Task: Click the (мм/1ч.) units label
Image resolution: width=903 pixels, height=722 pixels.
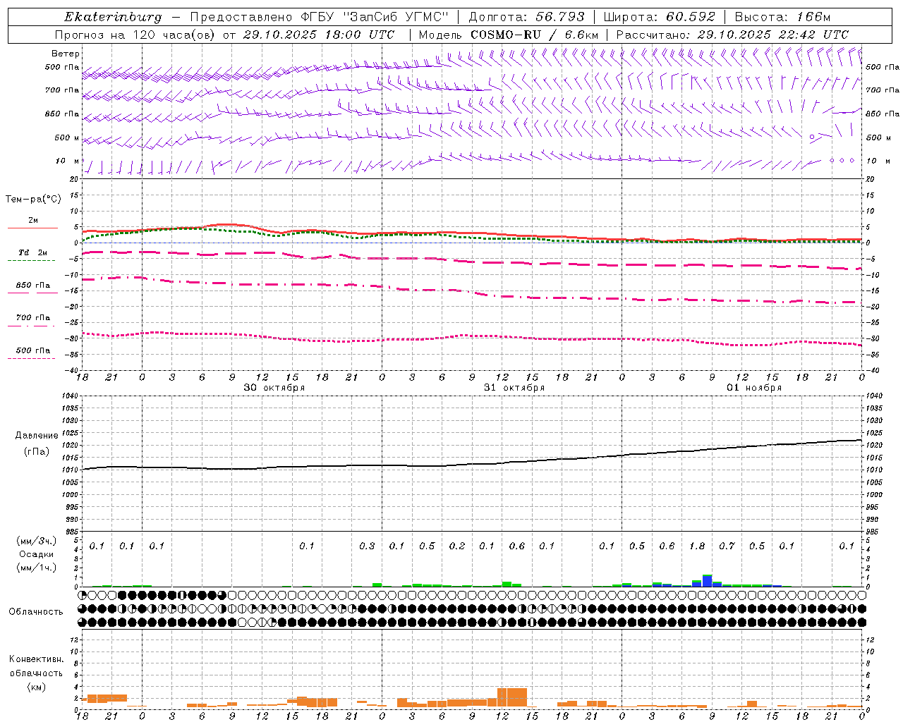Action: tap(36, 567)
